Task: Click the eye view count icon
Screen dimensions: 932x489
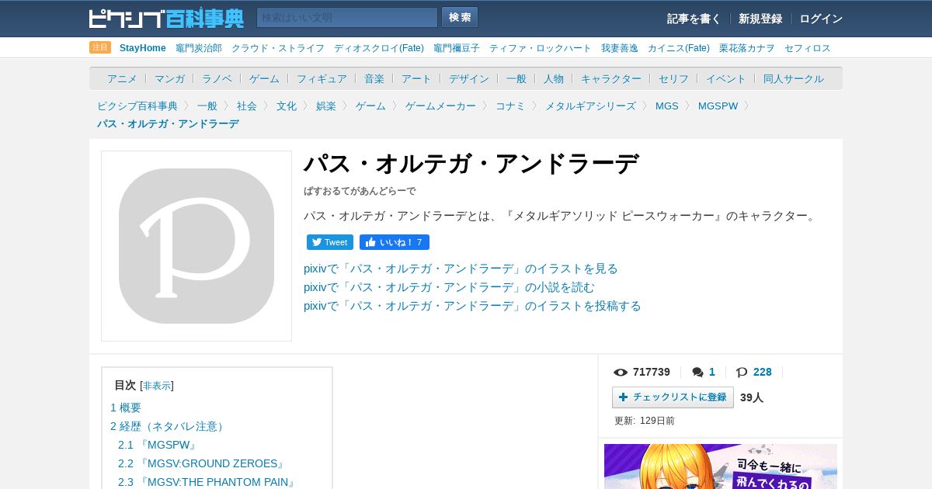Action: coord(621,373)
